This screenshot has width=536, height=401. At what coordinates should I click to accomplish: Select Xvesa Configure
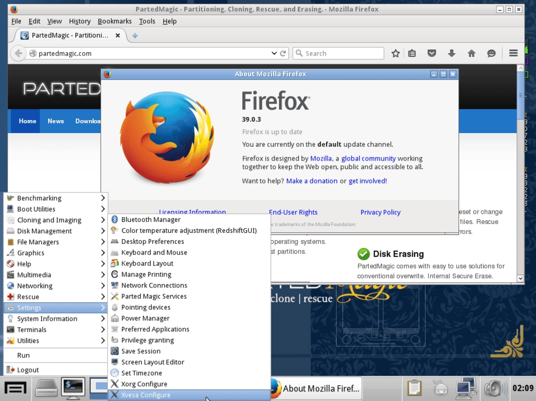(189, 395)
